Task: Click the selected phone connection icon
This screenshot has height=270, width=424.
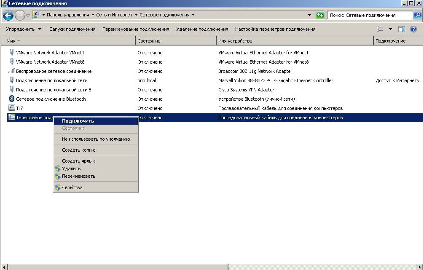Action: pos(12,117)
